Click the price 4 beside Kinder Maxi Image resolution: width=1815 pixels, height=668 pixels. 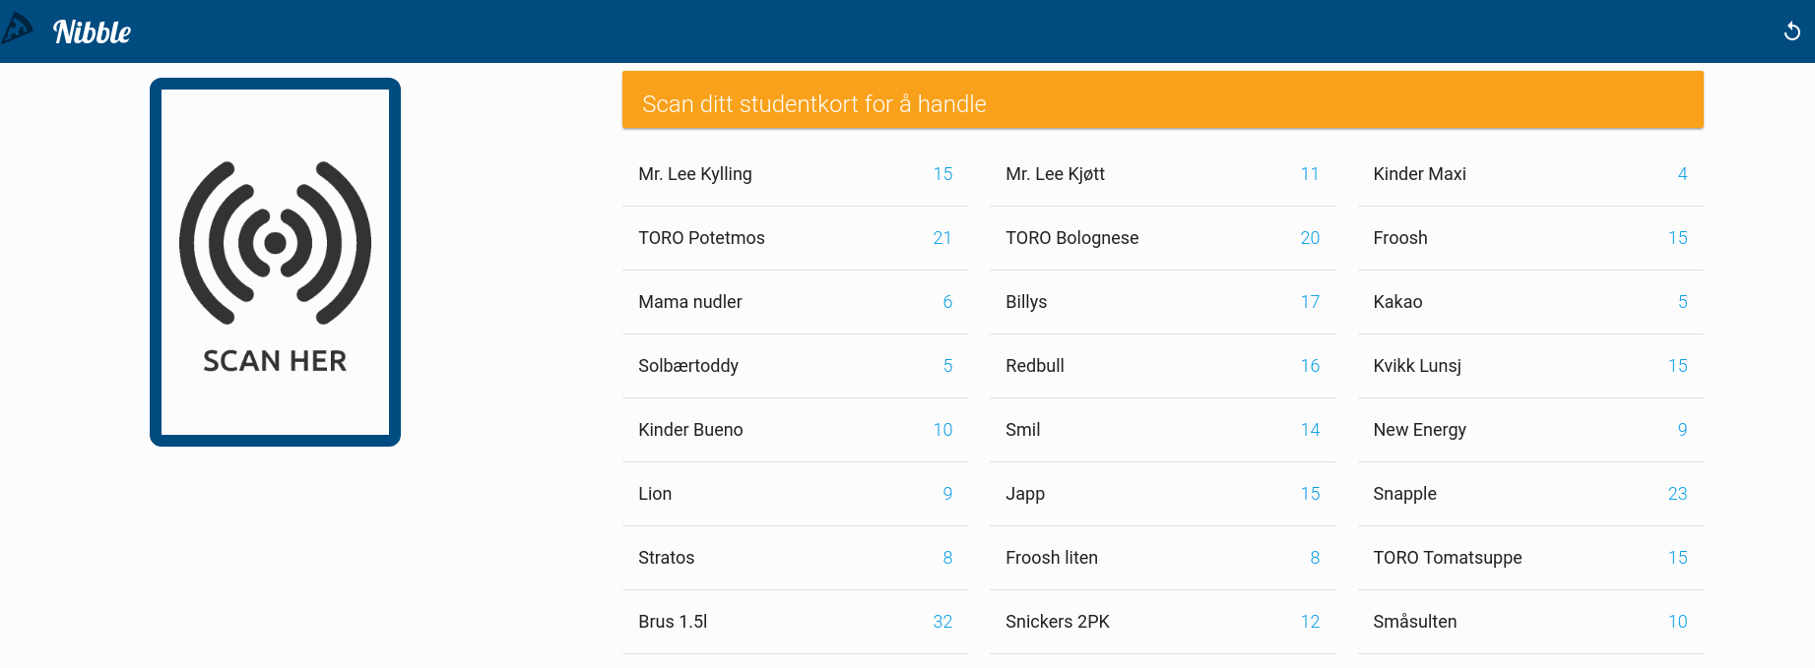[x=1683, y=174]
